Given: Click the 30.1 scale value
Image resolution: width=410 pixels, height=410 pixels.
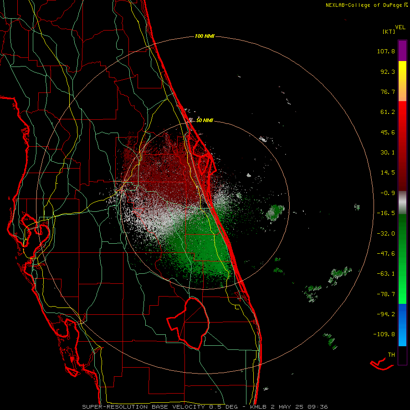Looking at the screenshot, I should click(388, 153).
